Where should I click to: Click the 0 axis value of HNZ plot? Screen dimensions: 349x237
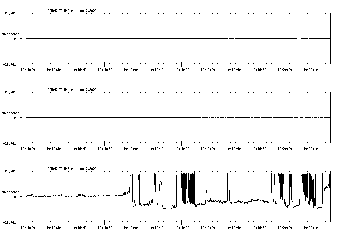(x=15, y=197)
